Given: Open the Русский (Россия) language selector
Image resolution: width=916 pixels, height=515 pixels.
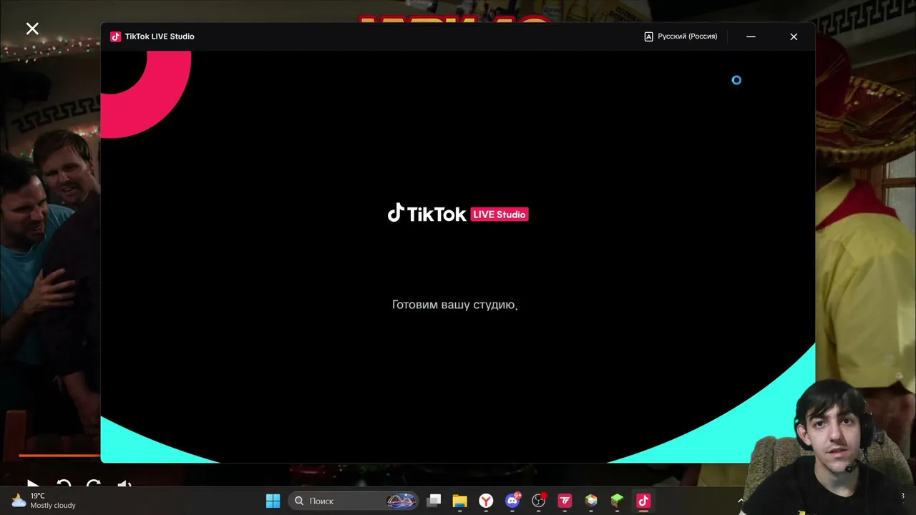Looking at the screenshot, I should 681,36.
